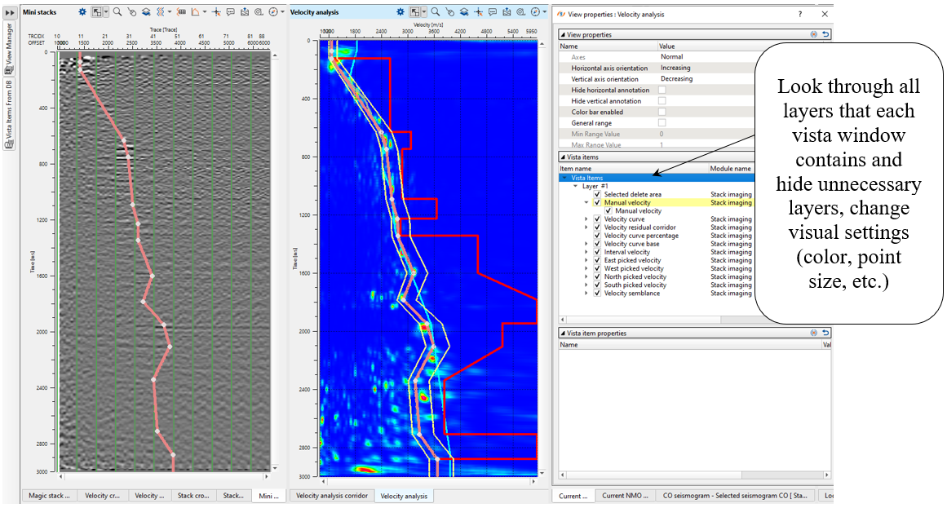Image resolution: width=947 pixels, height=508 pixels.
Task: Open settings gear in Mini stacks toolbar
Action: [x=82, y=12]
